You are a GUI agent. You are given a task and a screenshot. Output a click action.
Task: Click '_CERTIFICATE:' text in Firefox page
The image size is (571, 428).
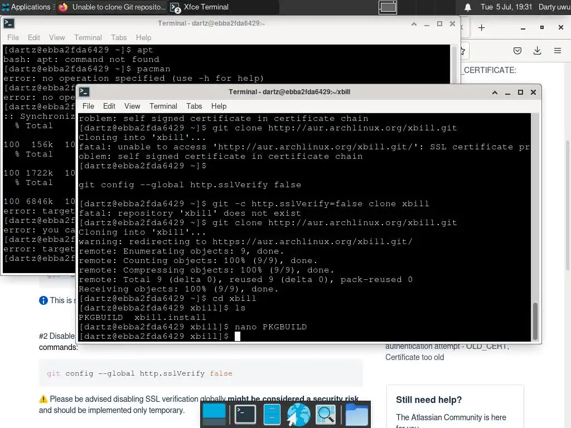pos(488,70)
